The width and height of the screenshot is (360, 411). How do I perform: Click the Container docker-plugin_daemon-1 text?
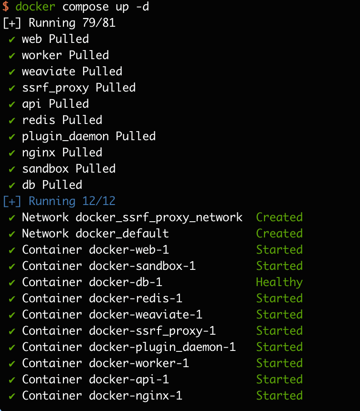[x=129, y=347]
